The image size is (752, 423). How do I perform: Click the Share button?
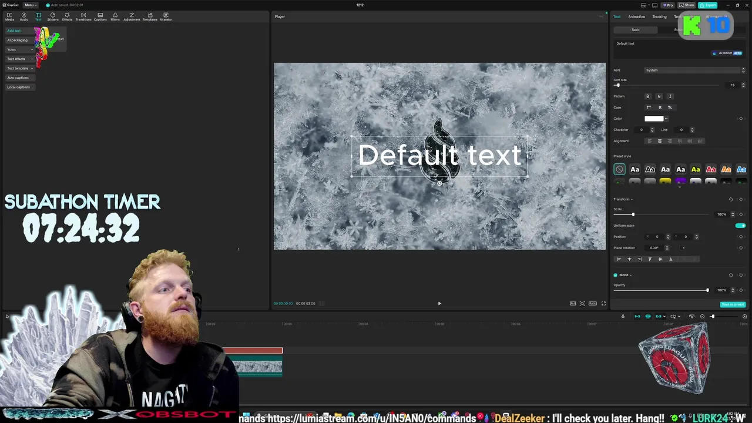click(687, 5)
